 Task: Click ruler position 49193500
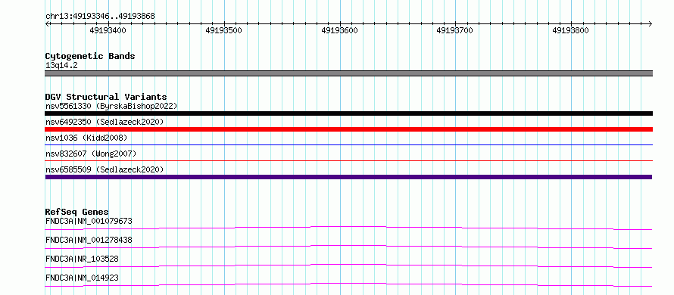(x=223, y=30)
